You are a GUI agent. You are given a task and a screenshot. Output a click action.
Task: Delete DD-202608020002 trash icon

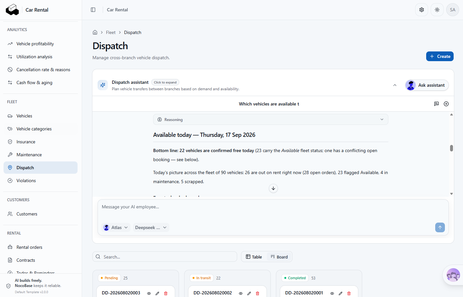point(258,293)
